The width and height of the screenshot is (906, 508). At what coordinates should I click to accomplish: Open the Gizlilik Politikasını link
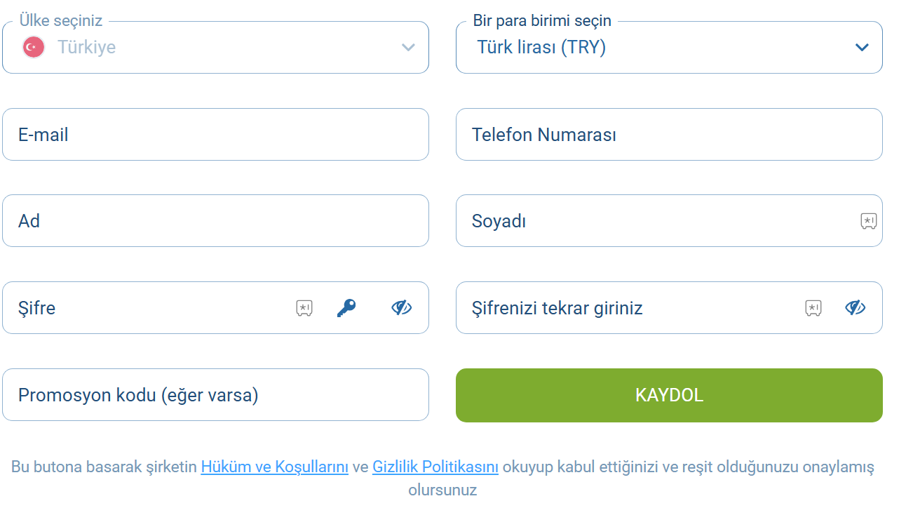(x=435, y=465)
